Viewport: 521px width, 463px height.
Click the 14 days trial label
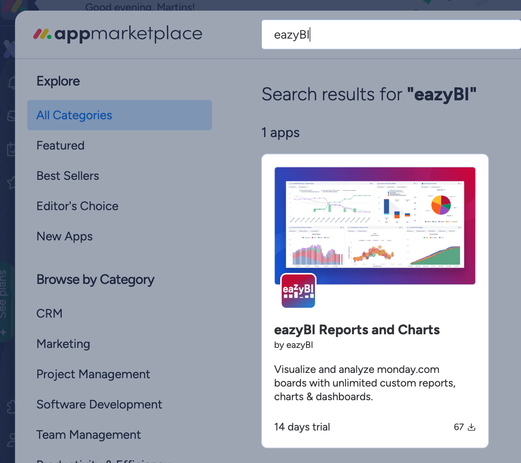tap(302, 427)
